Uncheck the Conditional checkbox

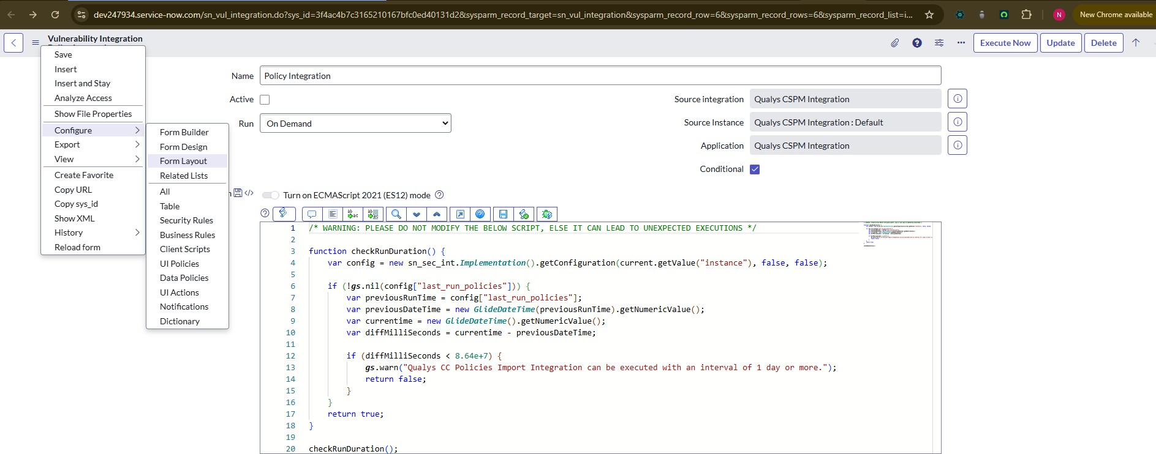[x=755, y=169]
